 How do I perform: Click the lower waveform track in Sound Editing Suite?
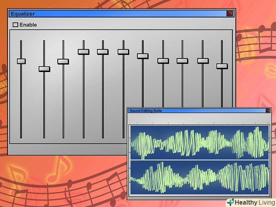click(199, 177)
